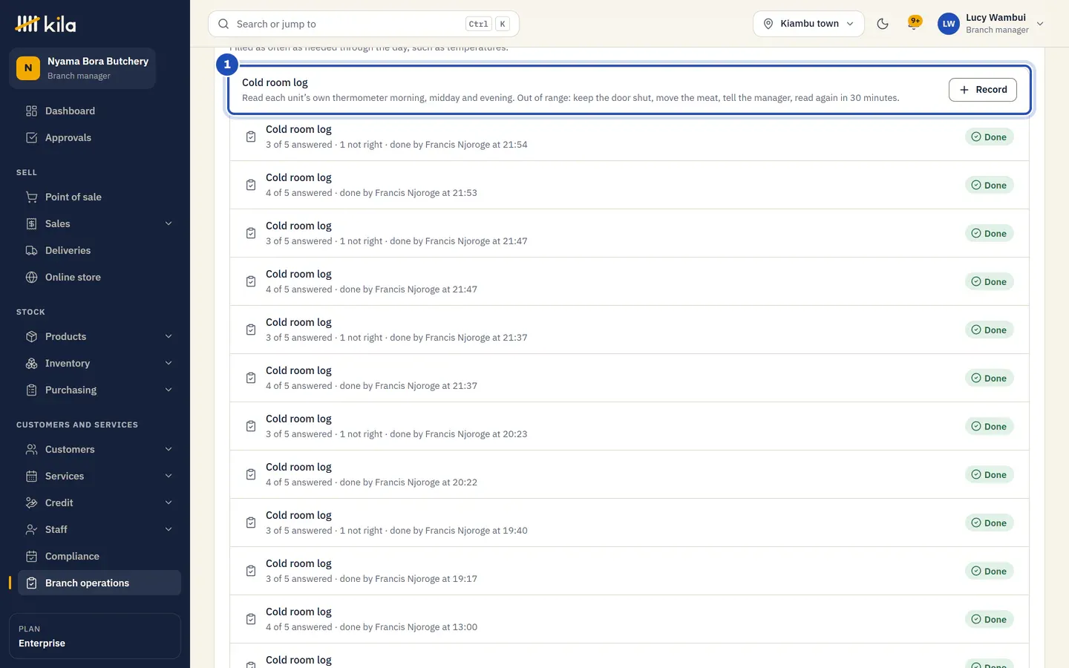
Task: Open the Kiambu town branch dropdown
Action: click(808, 24)
